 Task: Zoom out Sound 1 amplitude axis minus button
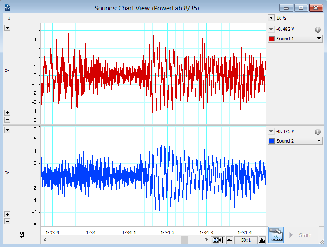tap(7, 120)
